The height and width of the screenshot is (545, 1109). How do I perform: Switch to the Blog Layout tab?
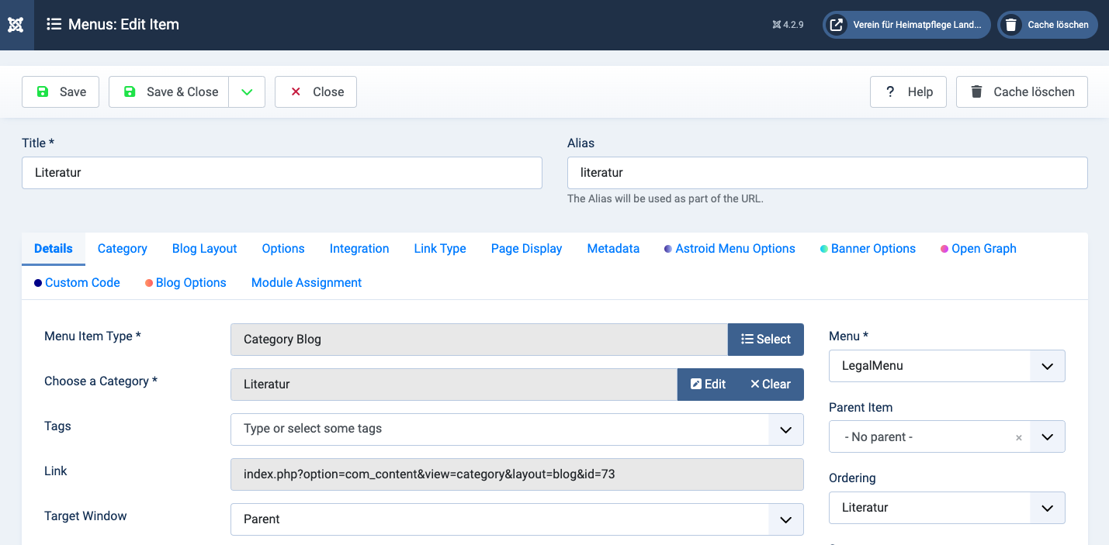click(x=204, y=249)
